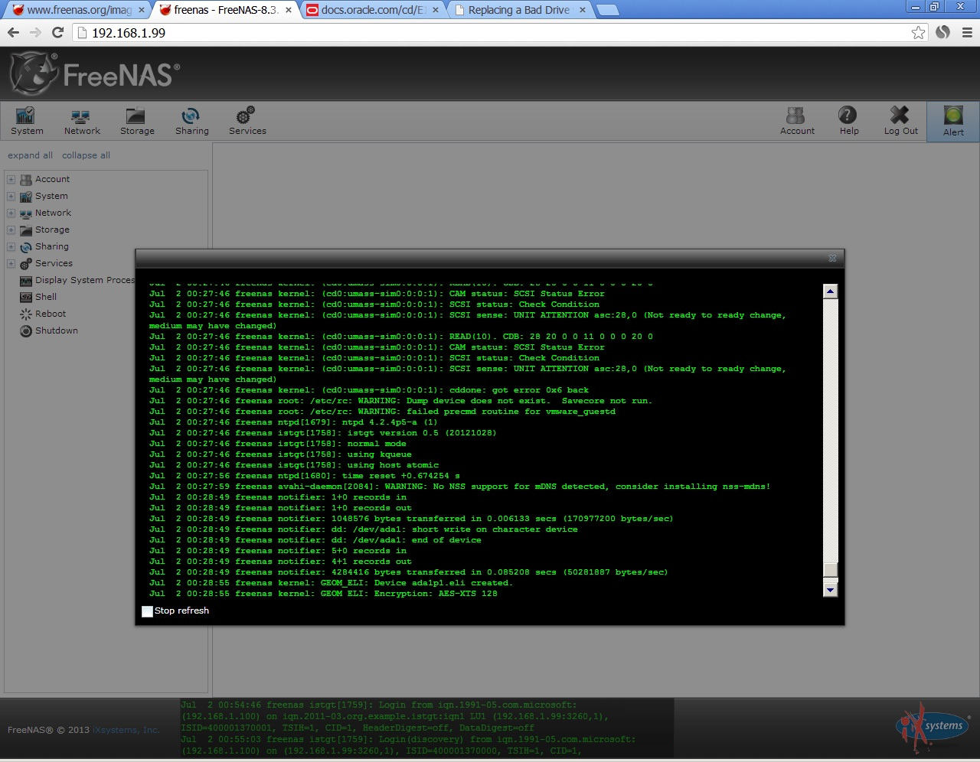Click the log scrollbar thumb
The height and width of the screenshot is (762, 980).
(x=830, y=570)
